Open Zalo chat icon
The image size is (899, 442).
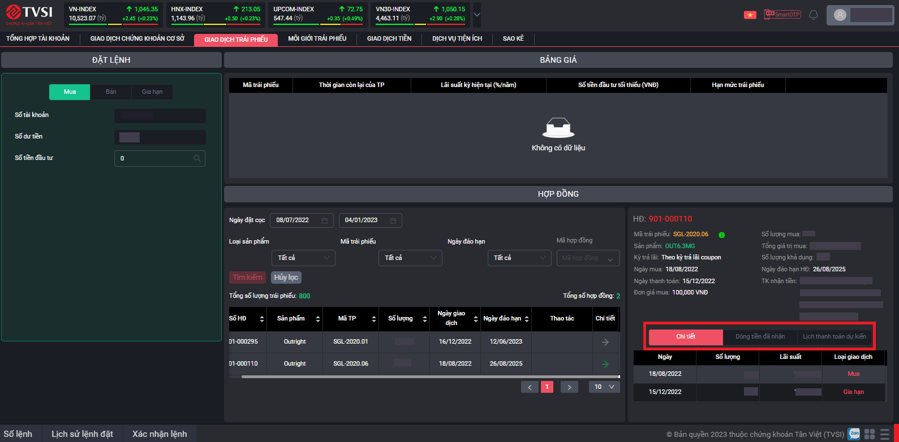click(x=854, y=434)
